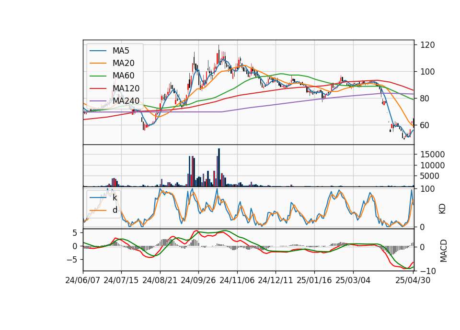Viewport: 460px width, 330px height.
Task: Click the MACD axis title
Action: pos(444,251)
